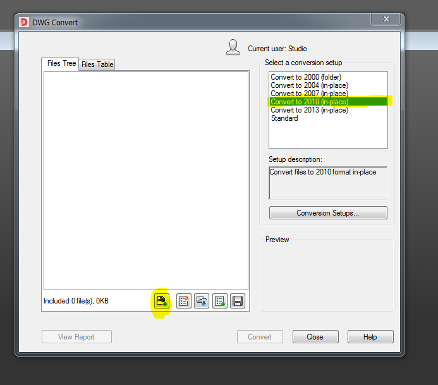The width and height of the screenshot is (438, 385).
Task: Select the Standard conversion setup
Action: (x=328, y=118)
